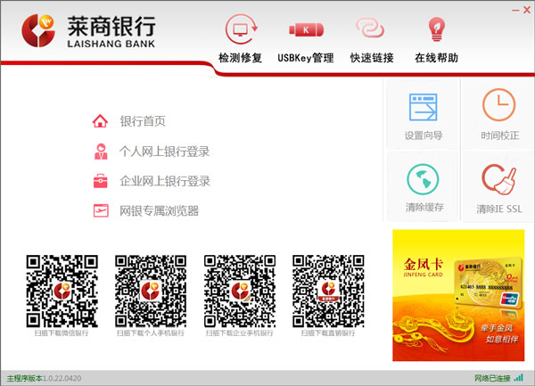Open the 金凤卡 JINFENG CARD banner
Screen dimensions: 535x386
click(x=458, y=295)
